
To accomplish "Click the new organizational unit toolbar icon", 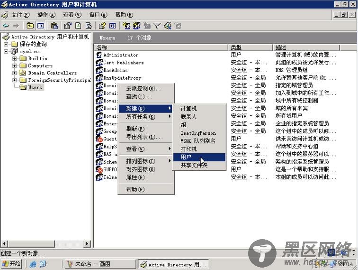I will (147, 26).
